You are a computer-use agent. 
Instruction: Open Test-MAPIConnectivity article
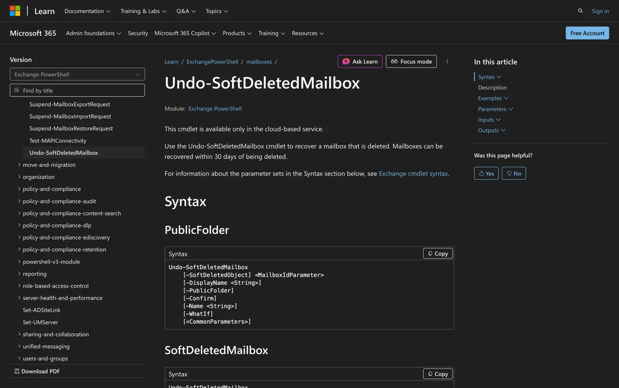coord(58,141)
